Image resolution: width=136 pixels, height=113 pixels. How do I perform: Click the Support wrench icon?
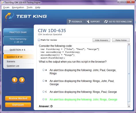click(x=88, y=22)
